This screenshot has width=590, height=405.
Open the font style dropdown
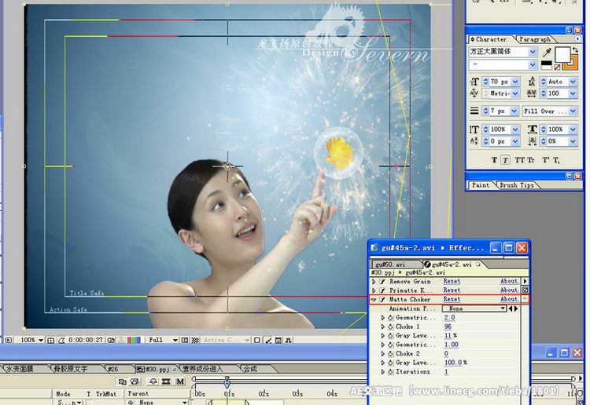(x=533, y=65)
